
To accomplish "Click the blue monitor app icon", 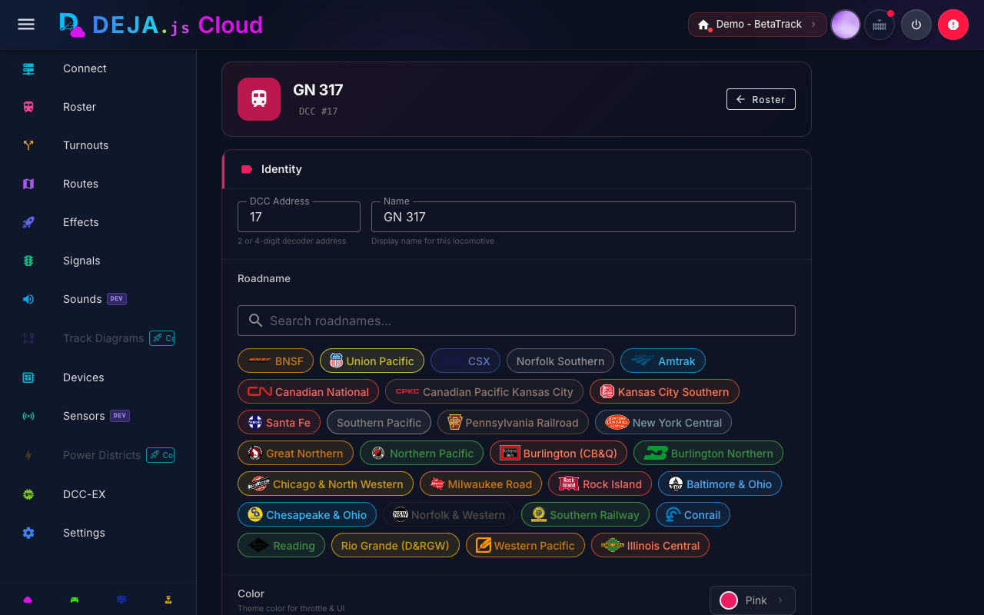I will (x=121, y=600).
